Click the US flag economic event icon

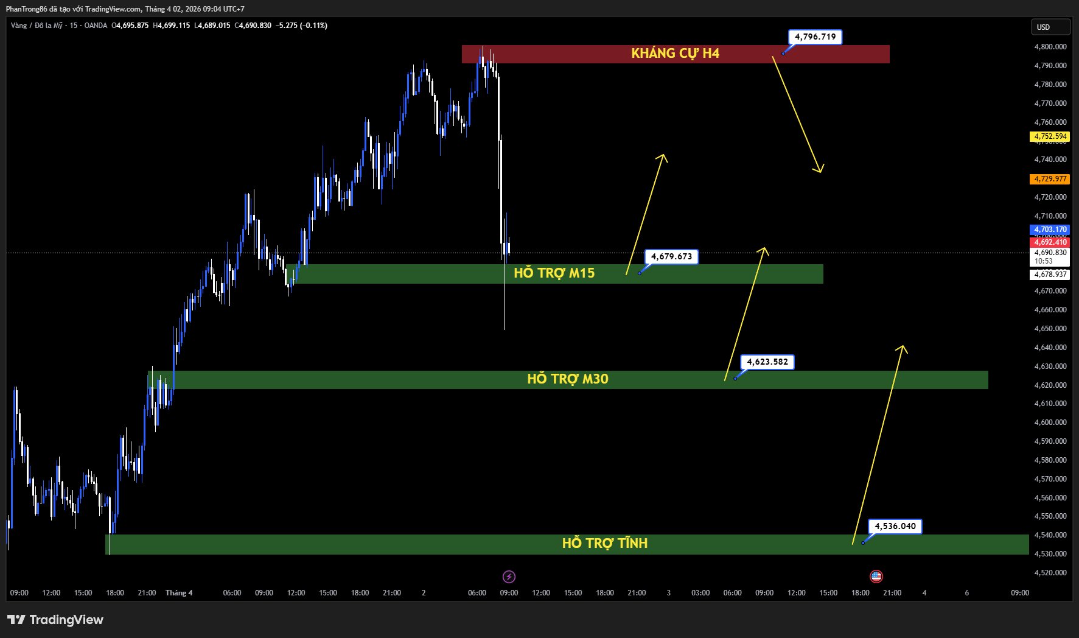(x=876, y=576)
